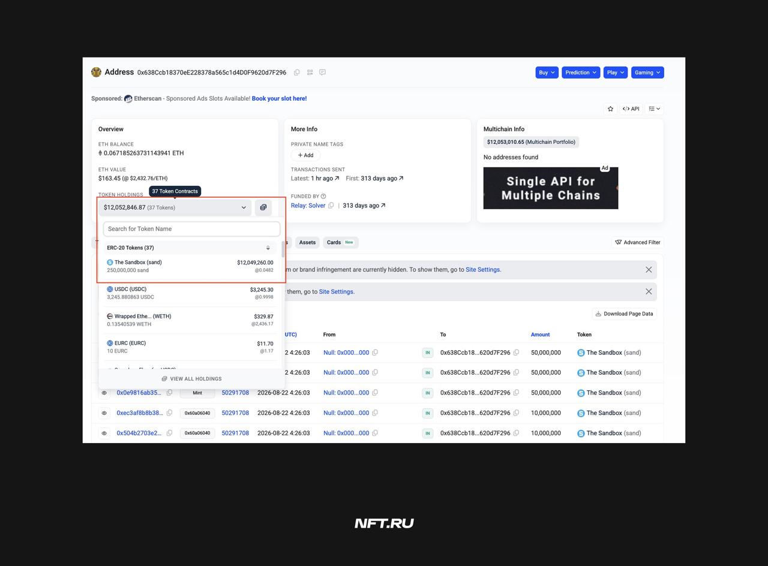The width and height of the screenshot is (768, 566).
Task: Copy the transaction hash 0x504b2703e2...
Action: (x=169, y=433)
